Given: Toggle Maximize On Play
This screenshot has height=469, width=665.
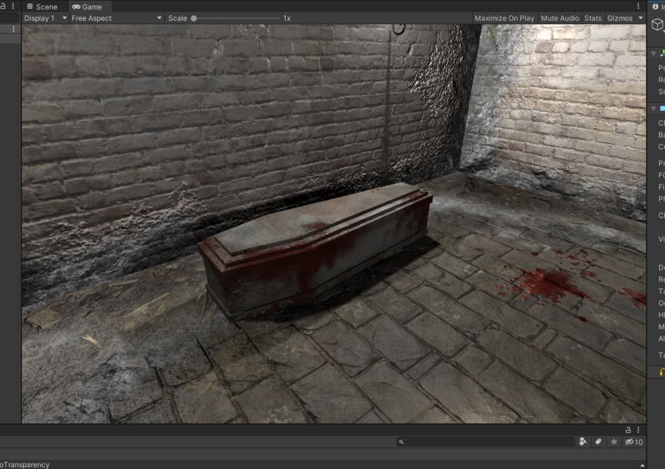Looking at the screenshot, I should (x=504, y=18).
